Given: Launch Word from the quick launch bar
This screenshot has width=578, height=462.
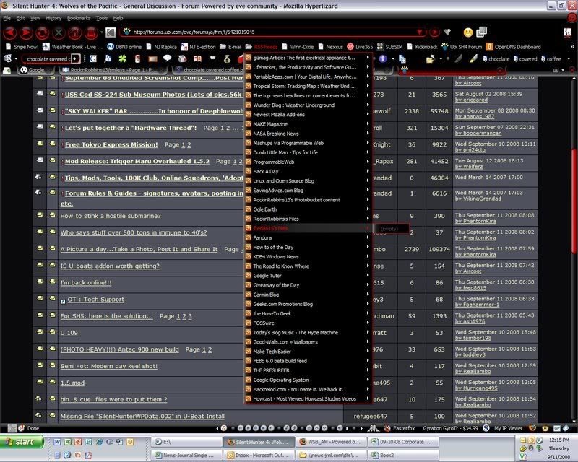Looking at the screenshot, I should pyautogui.click(x=57, y=442).
